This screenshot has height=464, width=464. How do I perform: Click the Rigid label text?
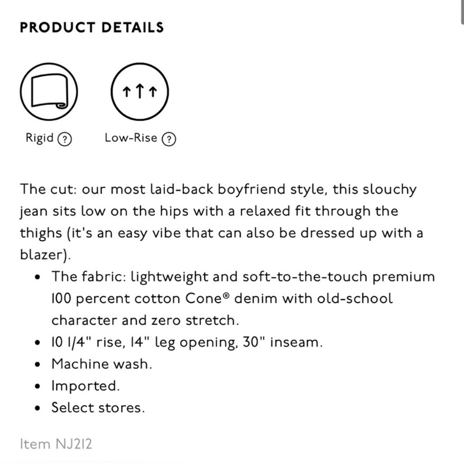(x=39, y=138)
